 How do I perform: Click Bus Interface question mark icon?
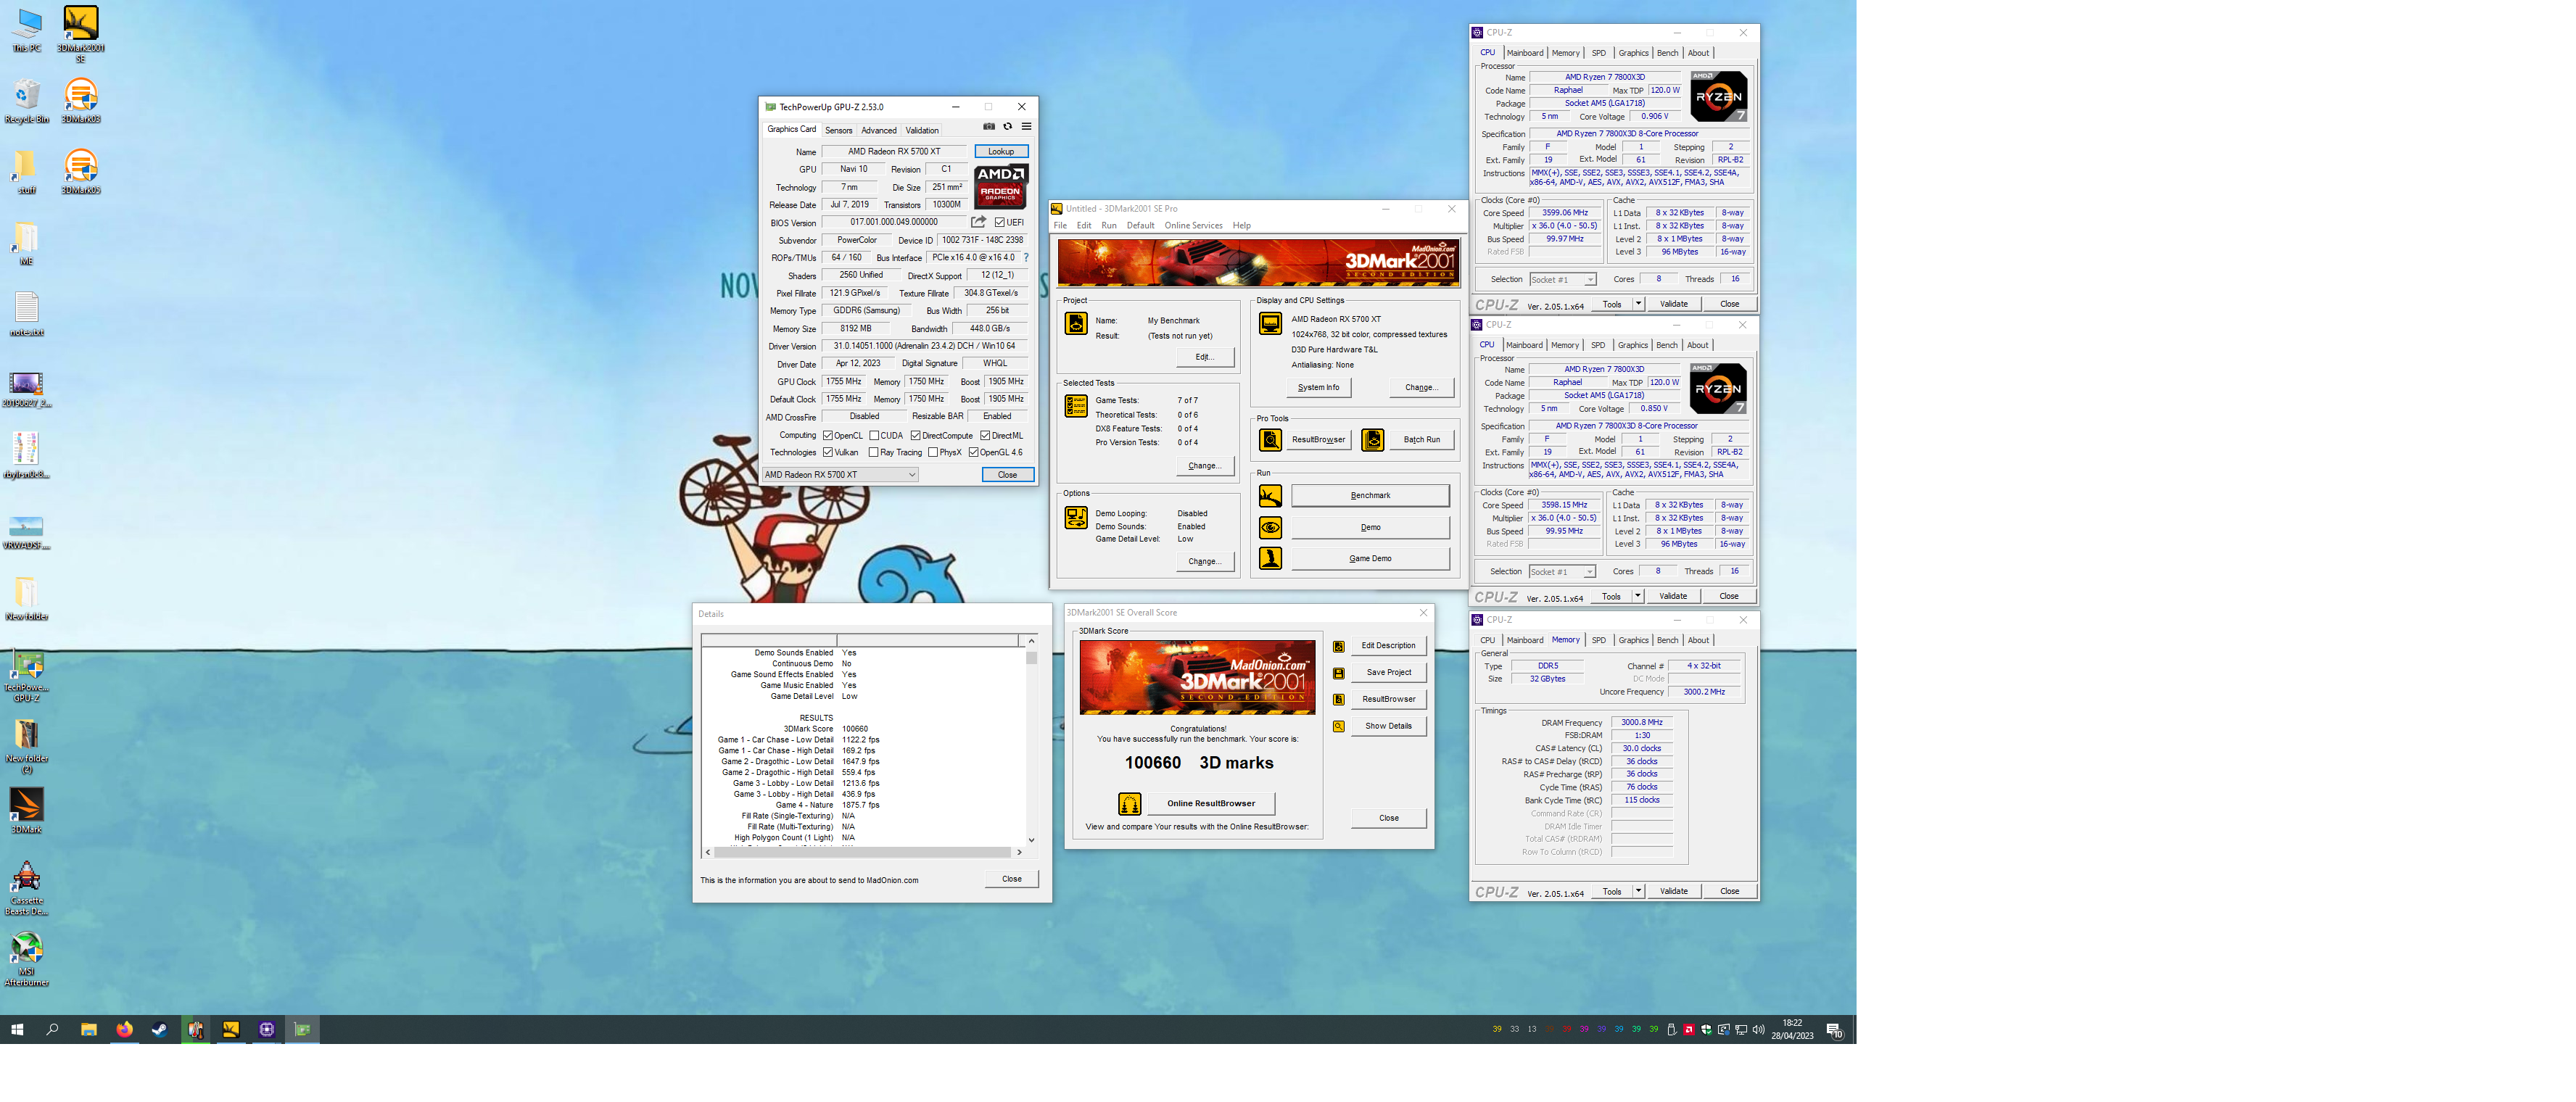click(x=1026, y=258)
